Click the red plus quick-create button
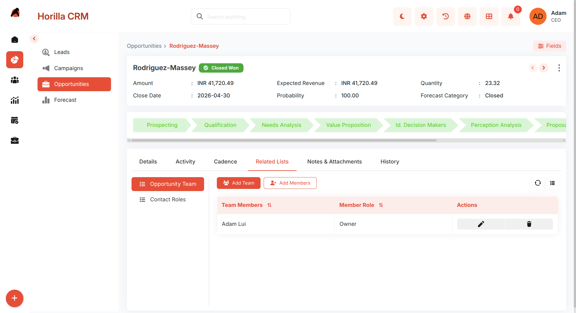 point(15,298)
